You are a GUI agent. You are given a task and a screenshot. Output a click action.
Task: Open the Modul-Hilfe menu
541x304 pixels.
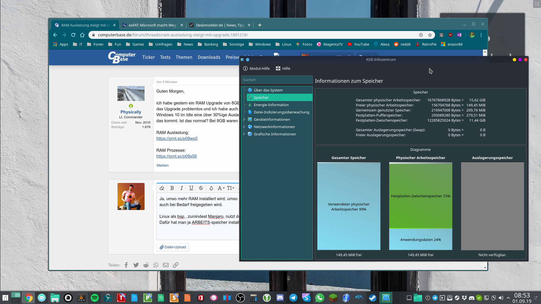[x=256, y=68]
